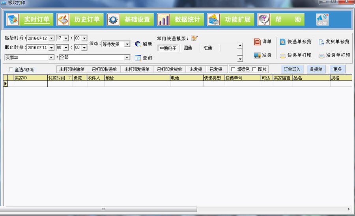Click the 电话 column header
The width and height of the screenshot is (355, 216).
(x=187, y=78)
